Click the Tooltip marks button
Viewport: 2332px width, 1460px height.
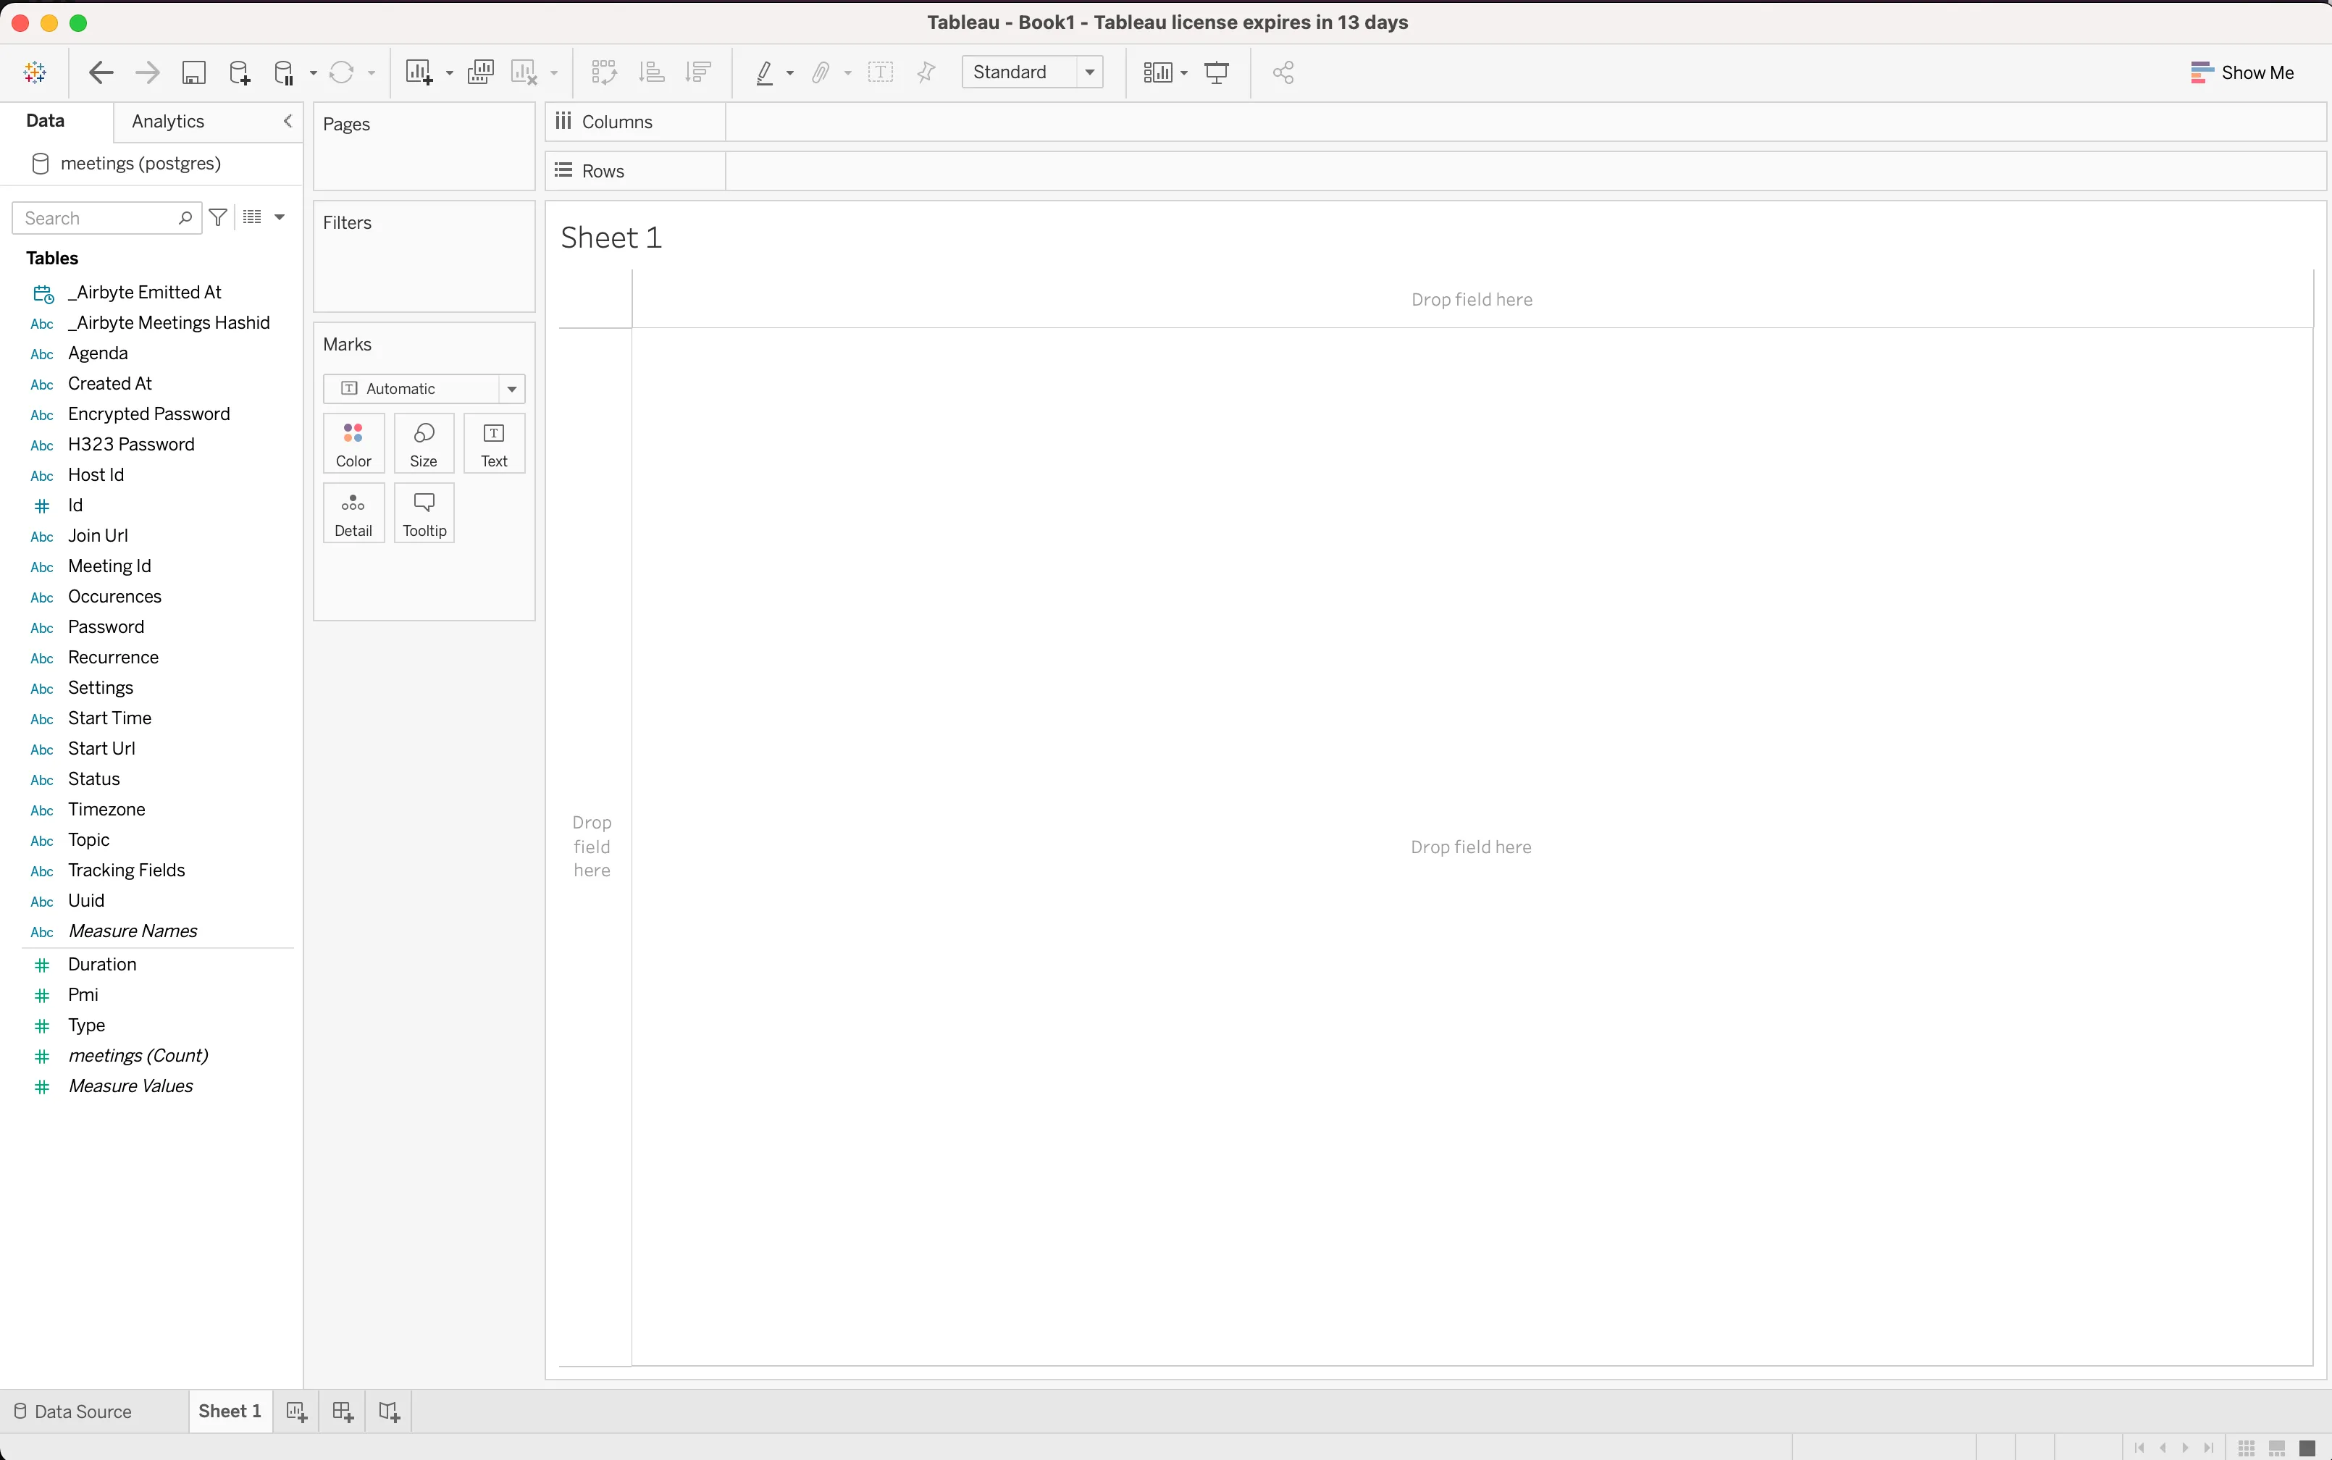[424, 513]
